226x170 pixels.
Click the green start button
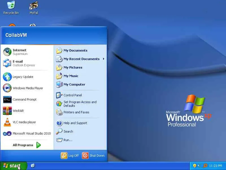[x=13, y=166]
